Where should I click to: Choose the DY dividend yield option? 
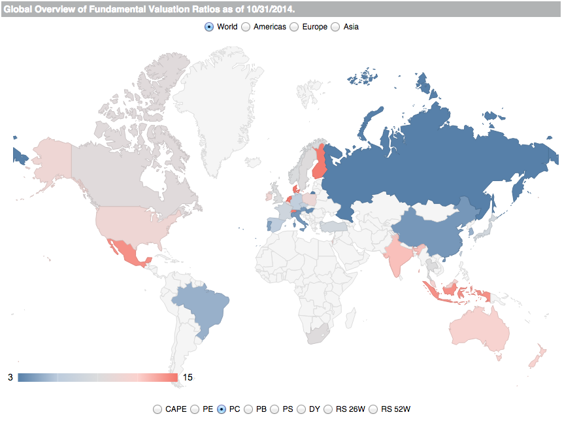click(x=301, y=409)
